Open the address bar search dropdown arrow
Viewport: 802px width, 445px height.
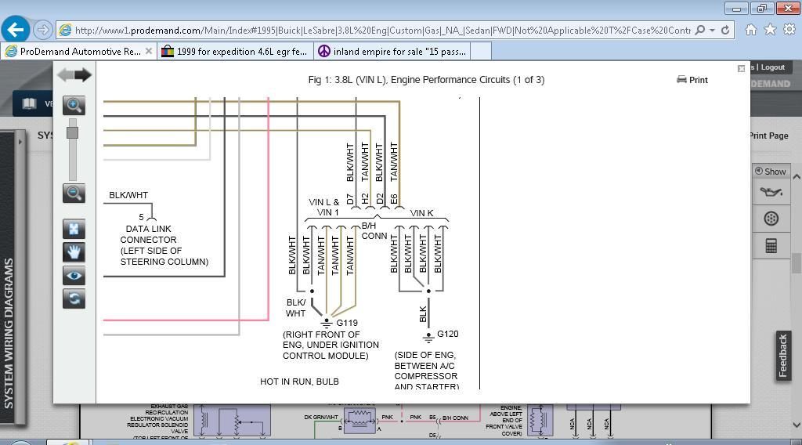point(713,31)
